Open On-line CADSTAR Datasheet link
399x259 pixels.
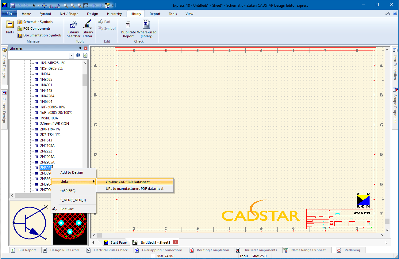(x=135, y=182)
